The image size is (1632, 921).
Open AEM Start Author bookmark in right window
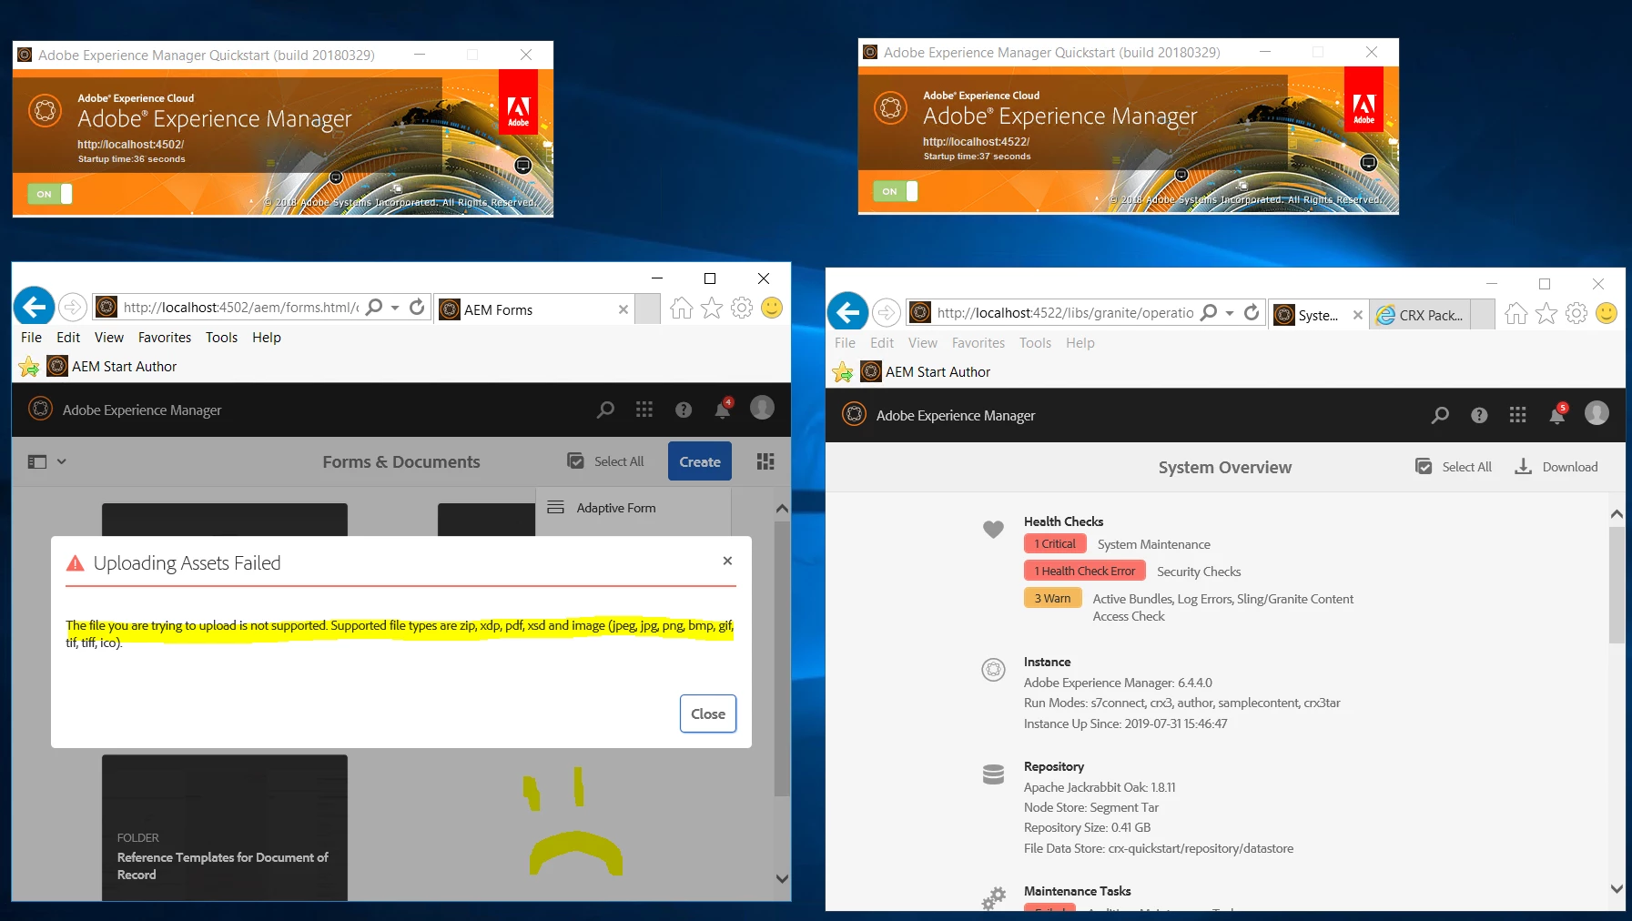[x=926, y=371]
